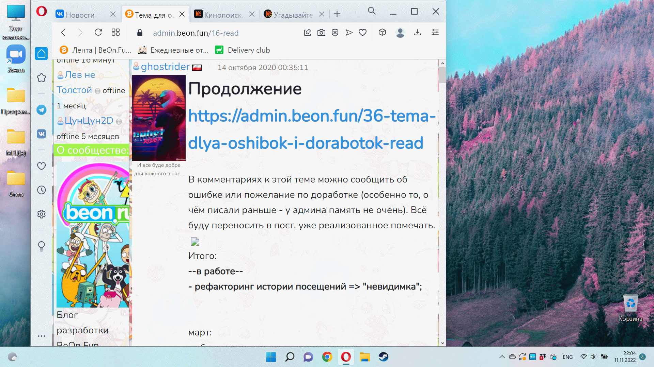Toggle ad blocker shield icon
The width and height of the screenshot is (654, 367).
click(x=335, y=33)
